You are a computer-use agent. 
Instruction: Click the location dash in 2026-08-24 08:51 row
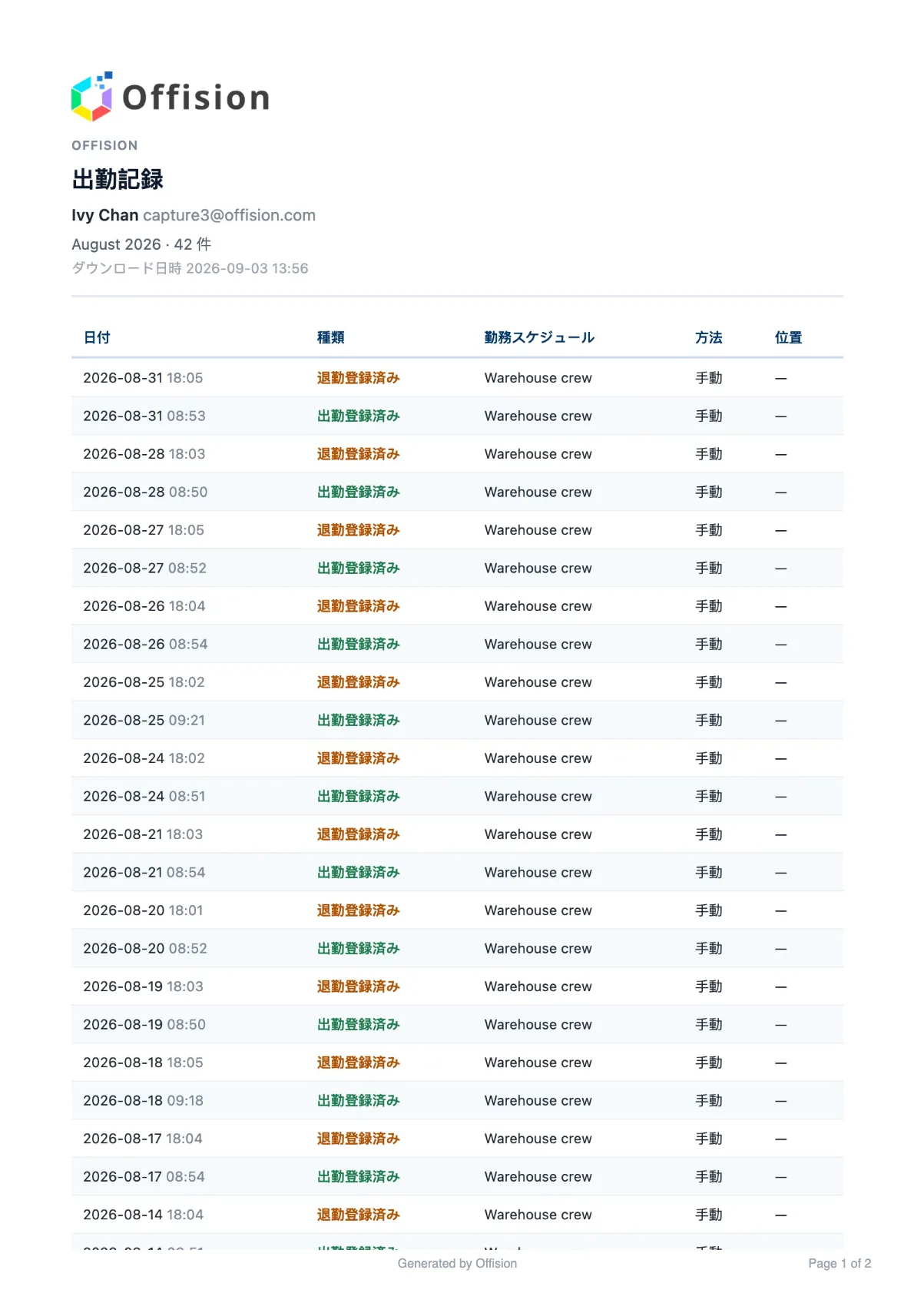[x=780, y=797]
